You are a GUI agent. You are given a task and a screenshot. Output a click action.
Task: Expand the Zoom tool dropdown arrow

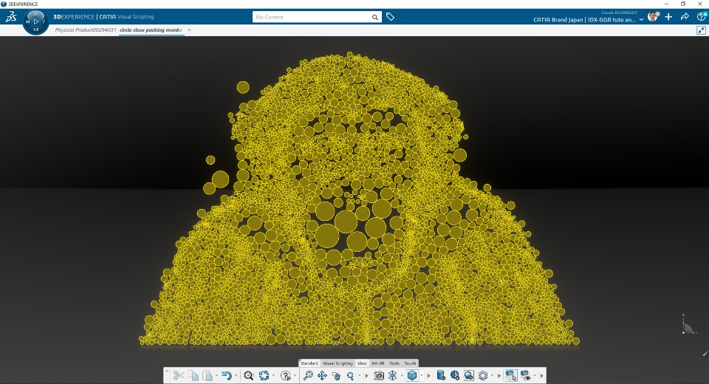(x=360, y=376)
